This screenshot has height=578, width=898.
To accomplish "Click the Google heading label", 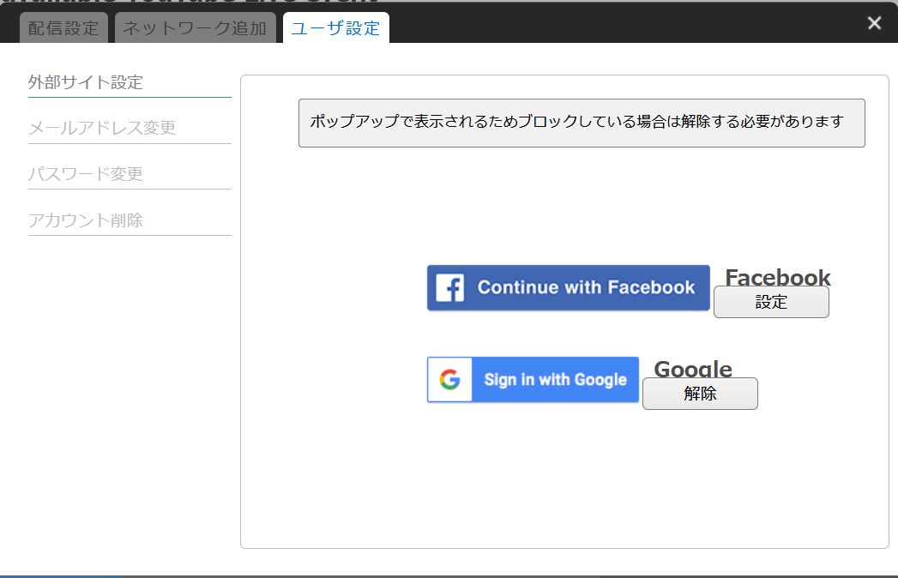I will (x=693, y=369).
